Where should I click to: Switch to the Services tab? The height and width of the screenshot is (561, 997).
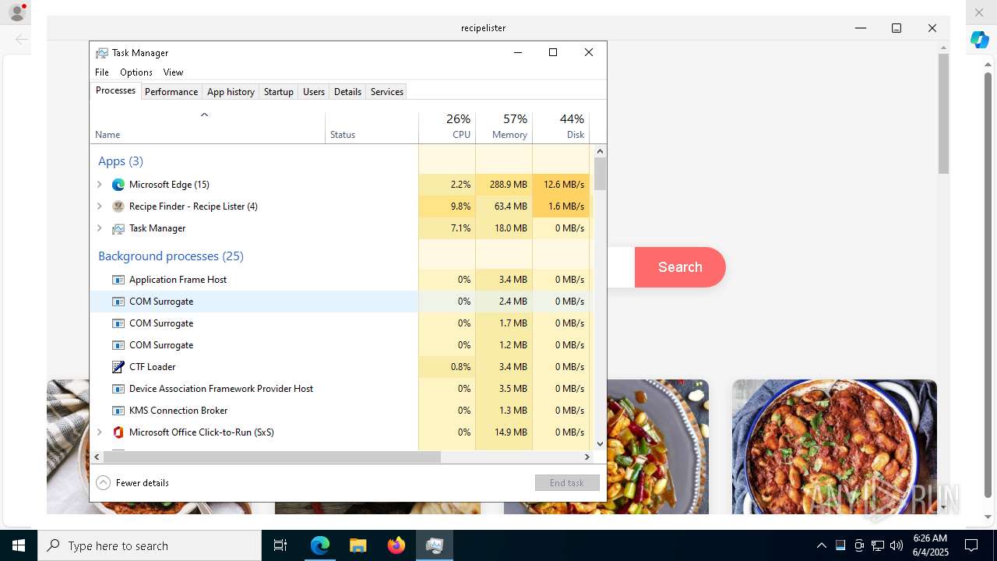pos(387,92)
